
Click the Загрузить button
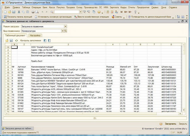point(170,124)
